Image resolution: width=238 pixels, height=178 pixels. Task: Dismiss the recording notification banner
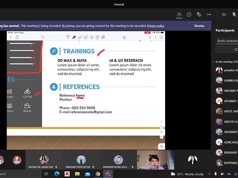click(x=199, y=26)
